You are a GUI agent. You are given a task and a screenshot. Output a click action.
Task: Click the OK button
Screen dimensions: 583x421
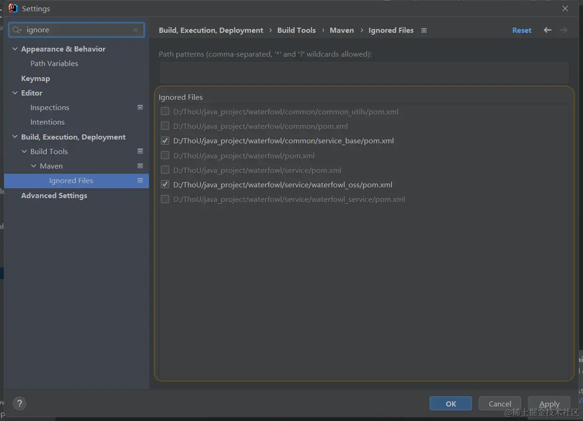(x=451, y=404)
